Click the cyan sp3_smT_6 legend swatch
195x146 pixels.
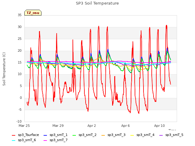point(13,141)
